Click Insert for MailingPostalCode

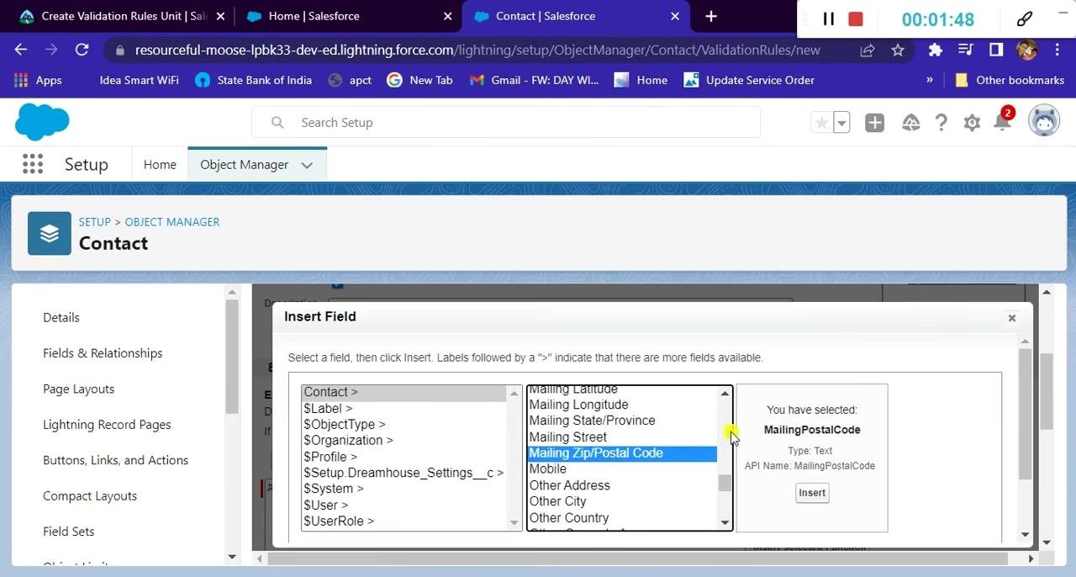tap(812, 493)
